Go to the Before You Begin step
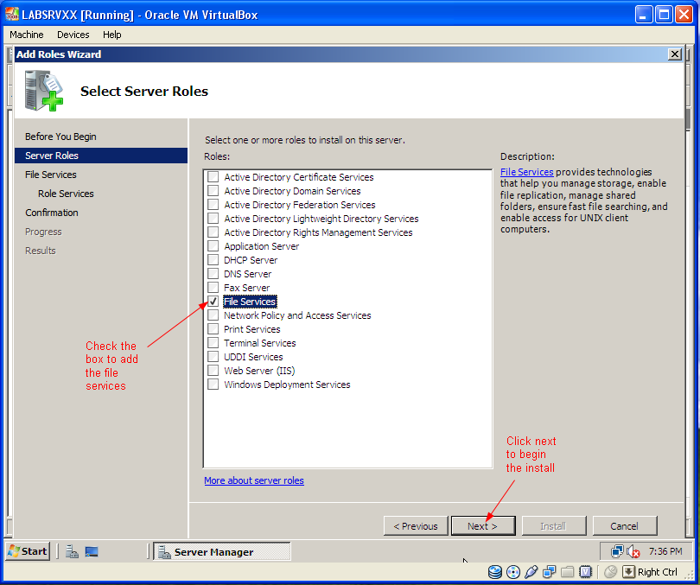Image resolution: width=700 pixels, height=585 pixels. click(60, 137)
